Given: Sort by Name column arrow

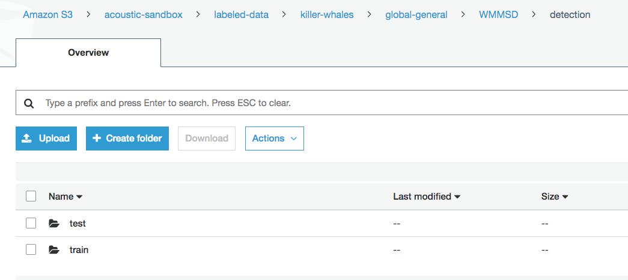Looking at the screenshot, I should [x=79, y=197].
